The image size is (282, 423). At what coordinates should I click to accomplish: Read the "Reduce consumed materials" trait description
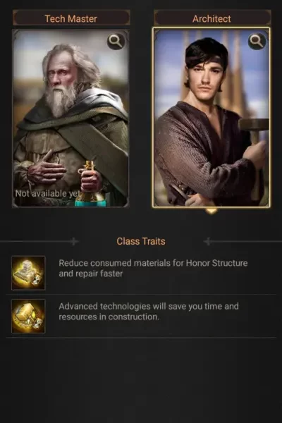coord(153,268)
